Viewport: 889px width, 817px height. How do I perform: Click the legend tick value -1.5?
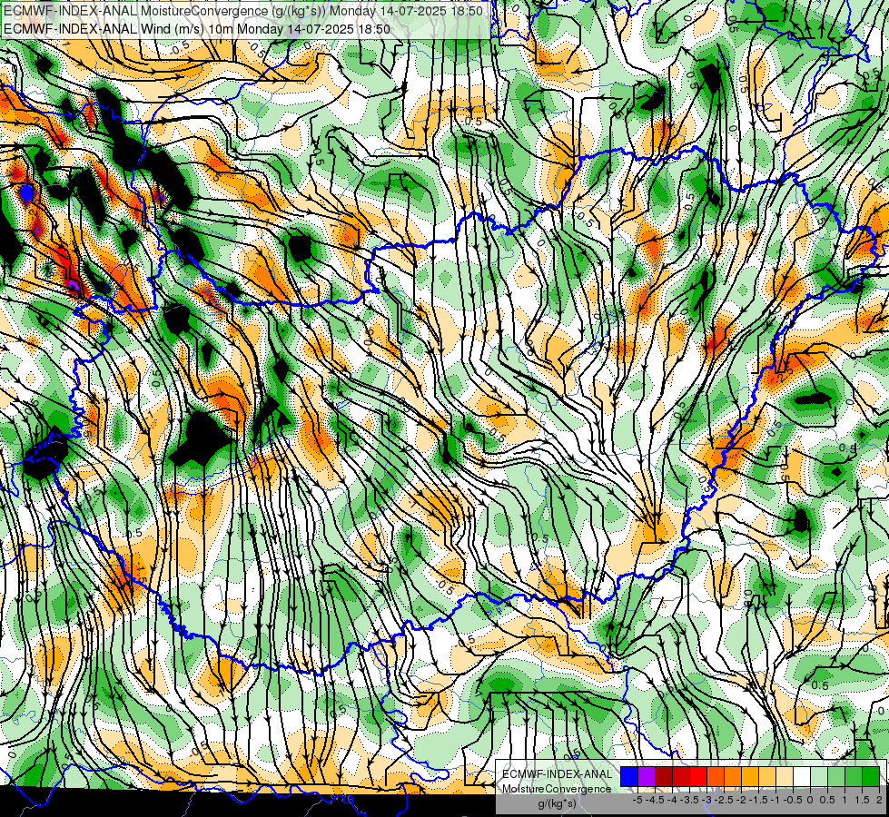point(758,800)
